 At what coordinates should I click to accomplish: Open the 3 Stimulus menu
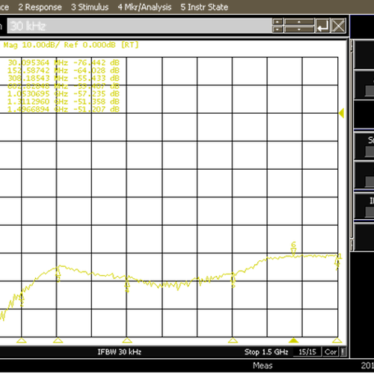90,7
